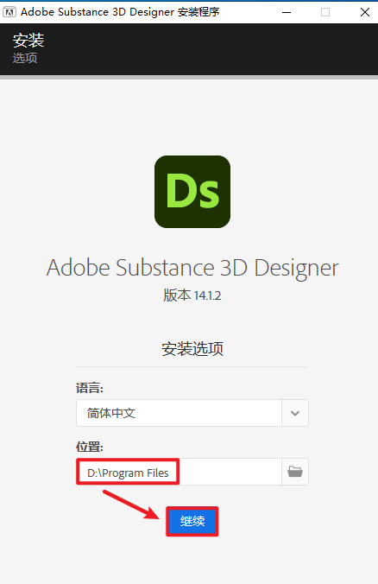Select the 简体中文 language combo box
Screen dimensions: 378x584
pos(192,413)
